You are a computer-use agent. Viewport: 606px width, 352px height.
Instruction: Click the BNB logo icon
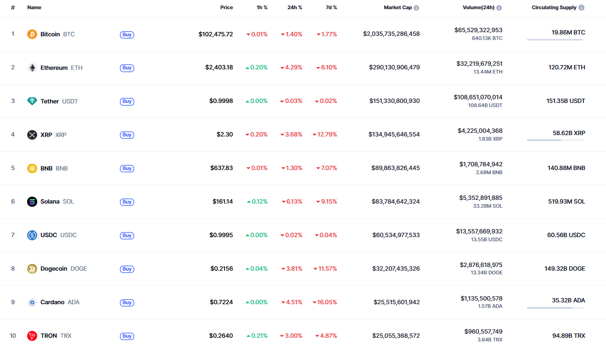(x=32, y=168)
